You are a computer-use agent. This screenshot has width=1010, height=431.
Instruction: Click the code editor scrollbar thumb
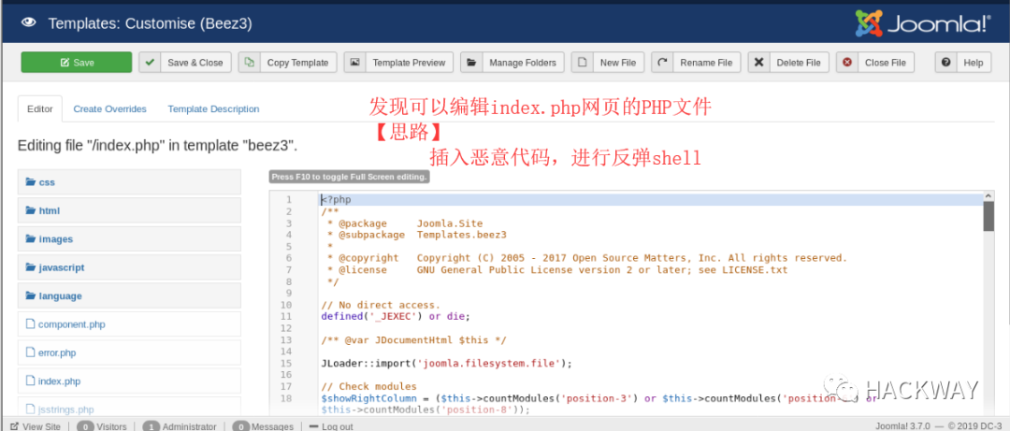pyautogui.click(x=988, y=216)
